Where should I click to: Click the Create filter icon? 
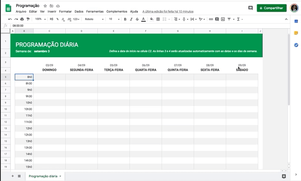(x=229, y=19)
